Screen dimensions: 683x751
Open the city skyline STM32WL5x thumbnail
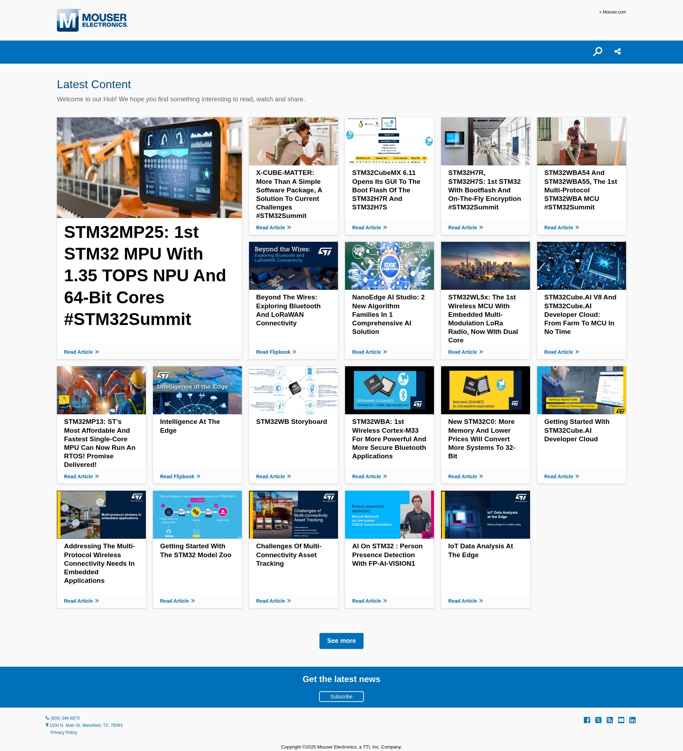[486, 266]
